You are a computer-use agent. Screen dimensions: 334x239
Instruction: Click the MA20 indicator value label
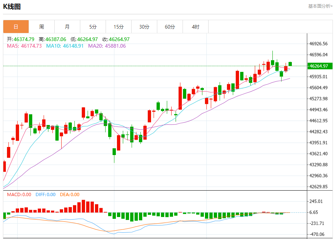[107, 46]
